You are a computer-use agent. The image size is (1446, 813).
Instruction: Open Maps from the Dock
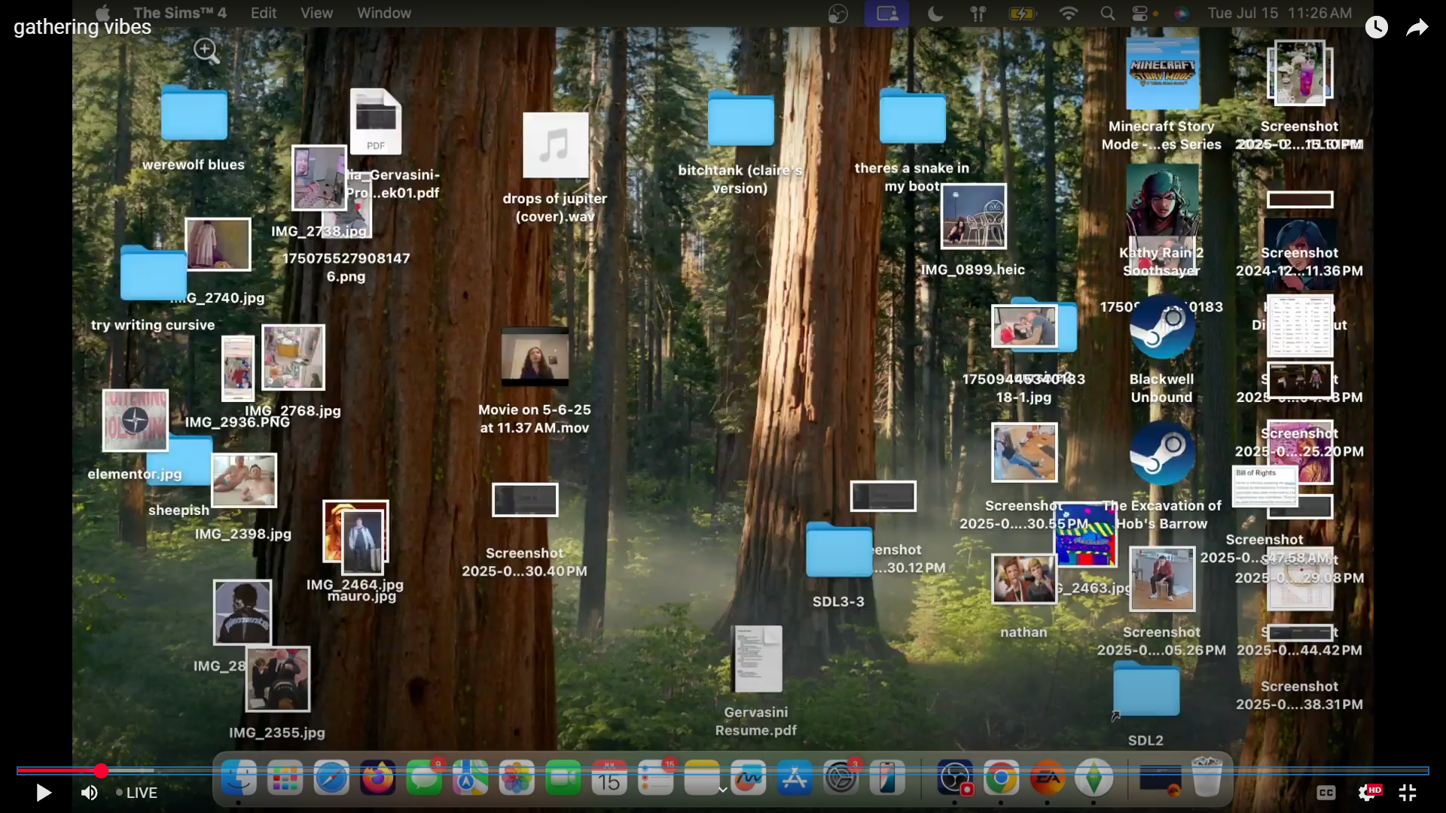coord(471,778)
